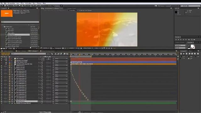201x113 pixels.
Task: Toggle lock on layer 1 in timeline
Action: (6, 59)
